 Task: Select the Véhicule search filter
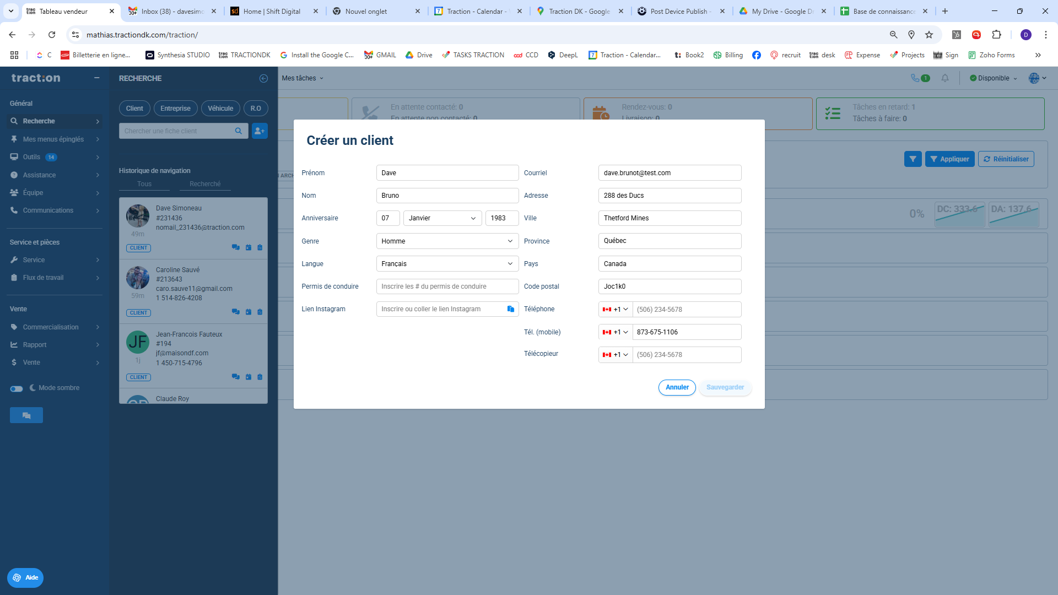(x=220, y=109)
